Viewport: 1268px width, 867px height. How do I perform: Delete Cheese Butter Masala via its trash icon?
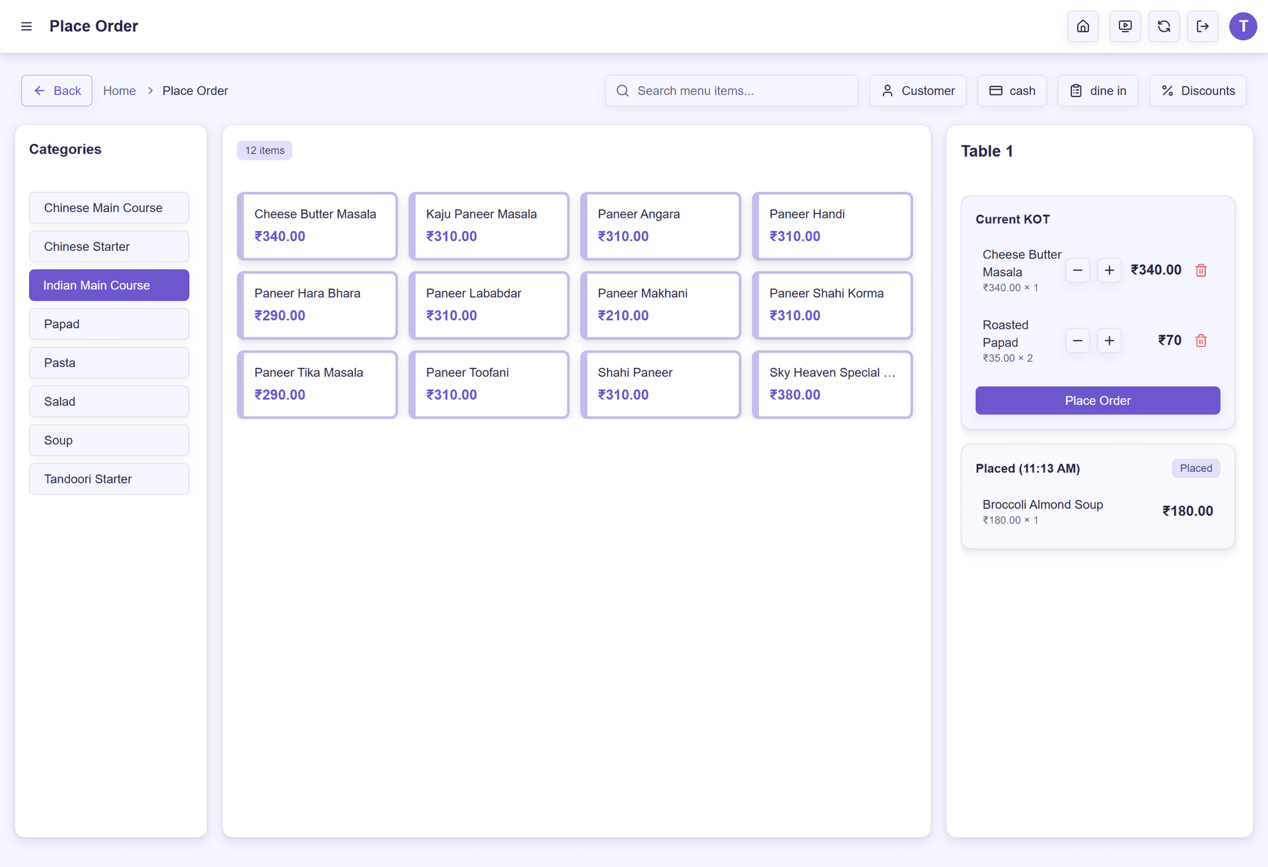1201,270
